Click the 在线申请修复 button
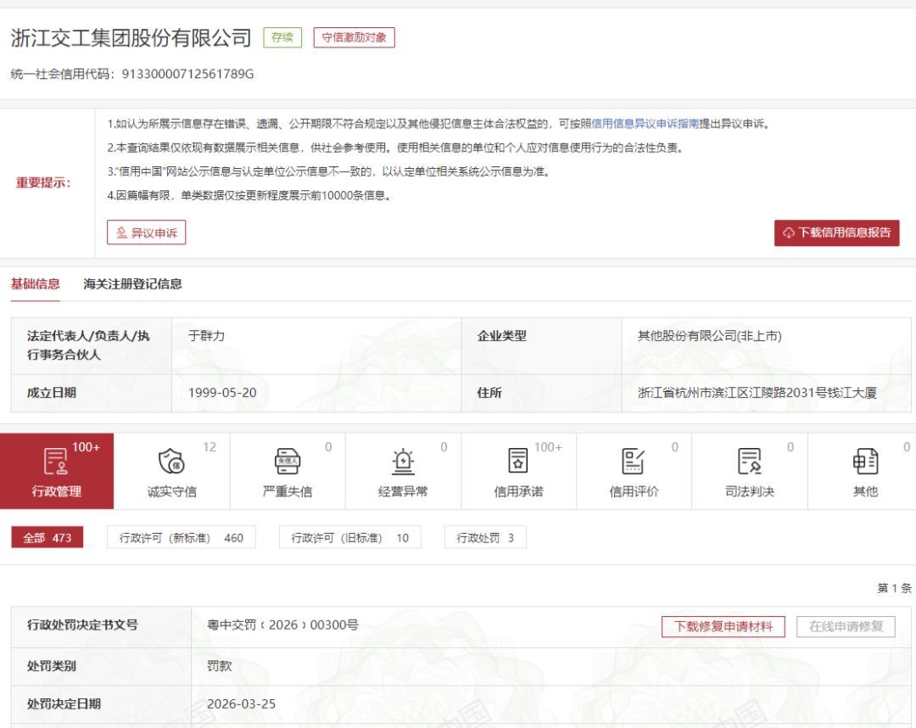Viewport: 916px width, 728px height. pyautogui.click(x=846, y=627)
